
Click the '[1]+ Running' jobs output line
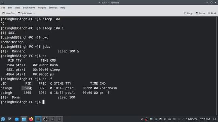click(40, 51)
